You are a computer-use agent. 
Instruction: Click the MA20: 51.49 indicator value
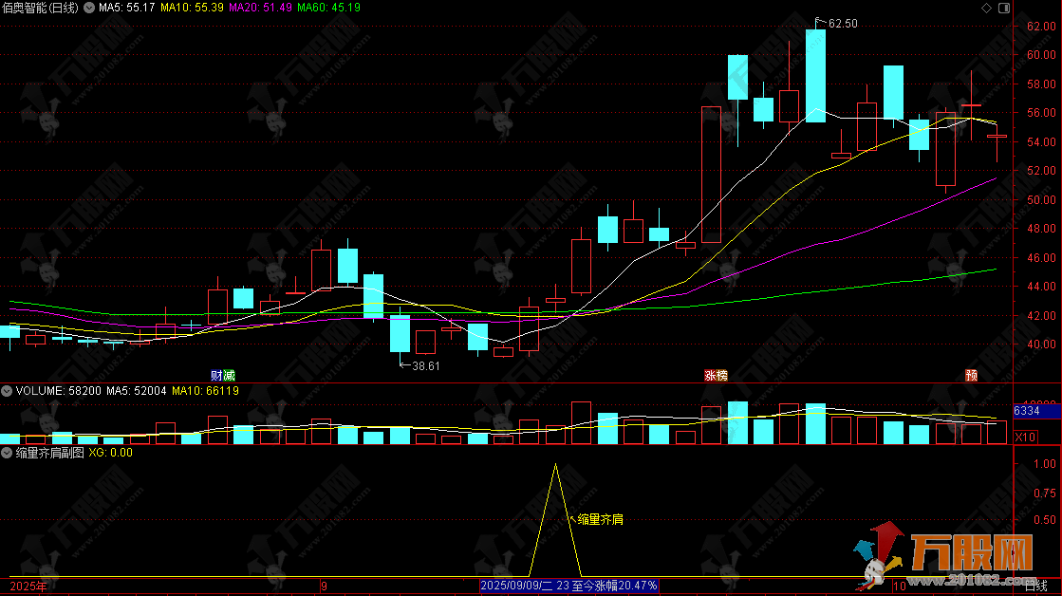pos(261,8)
